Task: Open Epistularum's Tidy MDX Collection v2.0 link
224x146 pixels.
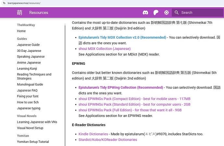Action: [122, 37]
